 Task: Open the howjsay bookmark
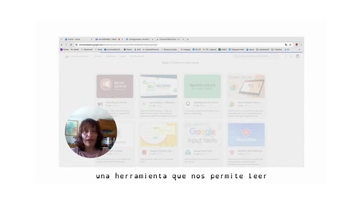[x=185, y=50]
